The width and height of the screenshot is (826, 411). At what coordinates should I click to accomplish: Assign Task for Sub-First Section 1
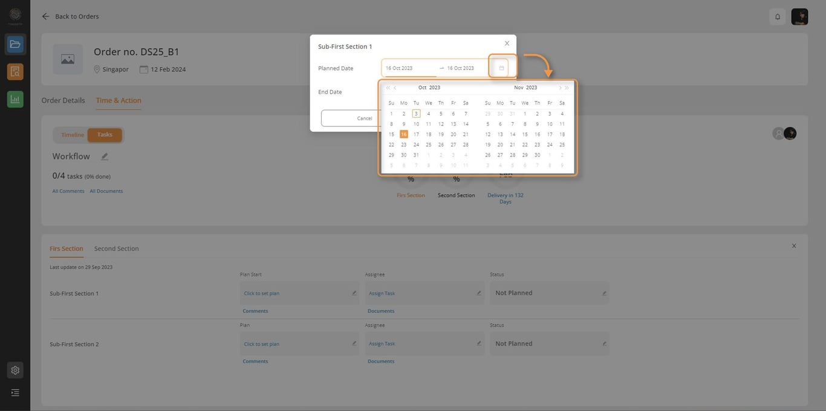[x=382, y=293]
